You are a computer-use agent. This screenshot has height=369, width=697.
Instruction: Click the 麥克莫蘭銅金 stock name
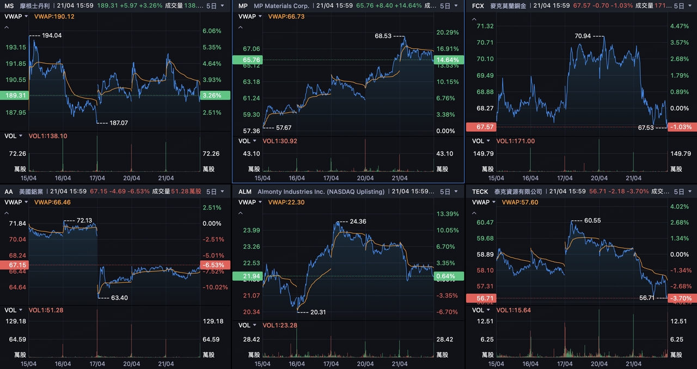[508, 6]
